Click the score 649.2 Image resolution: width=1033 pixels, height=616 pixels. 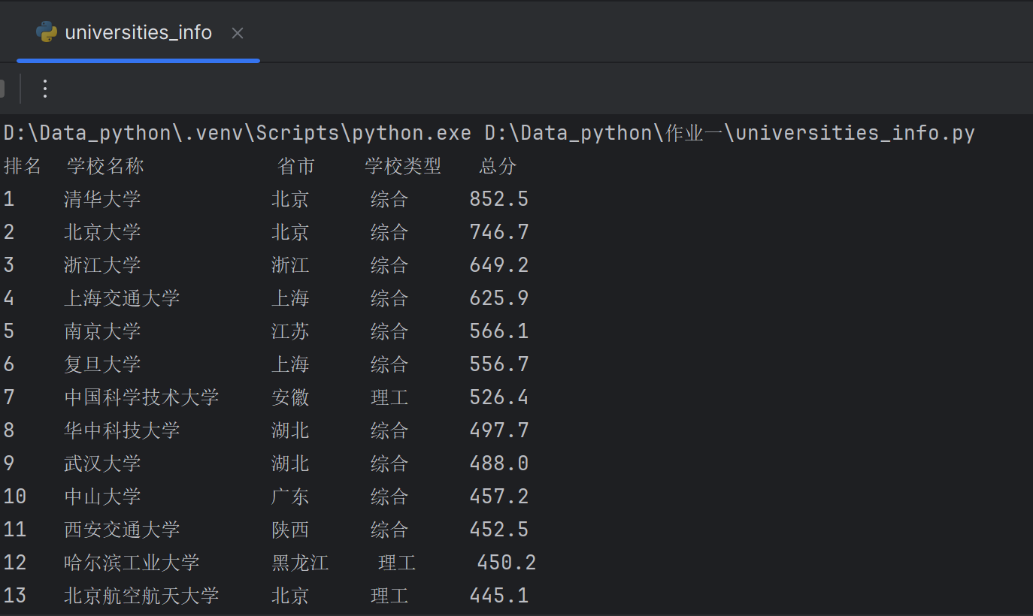coord(499,265)
